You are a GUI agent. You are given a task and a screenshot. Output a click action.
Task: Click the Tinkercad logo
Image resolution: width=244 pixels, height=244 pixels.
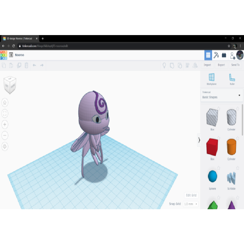pyautogui.click(x=4, y=55)
